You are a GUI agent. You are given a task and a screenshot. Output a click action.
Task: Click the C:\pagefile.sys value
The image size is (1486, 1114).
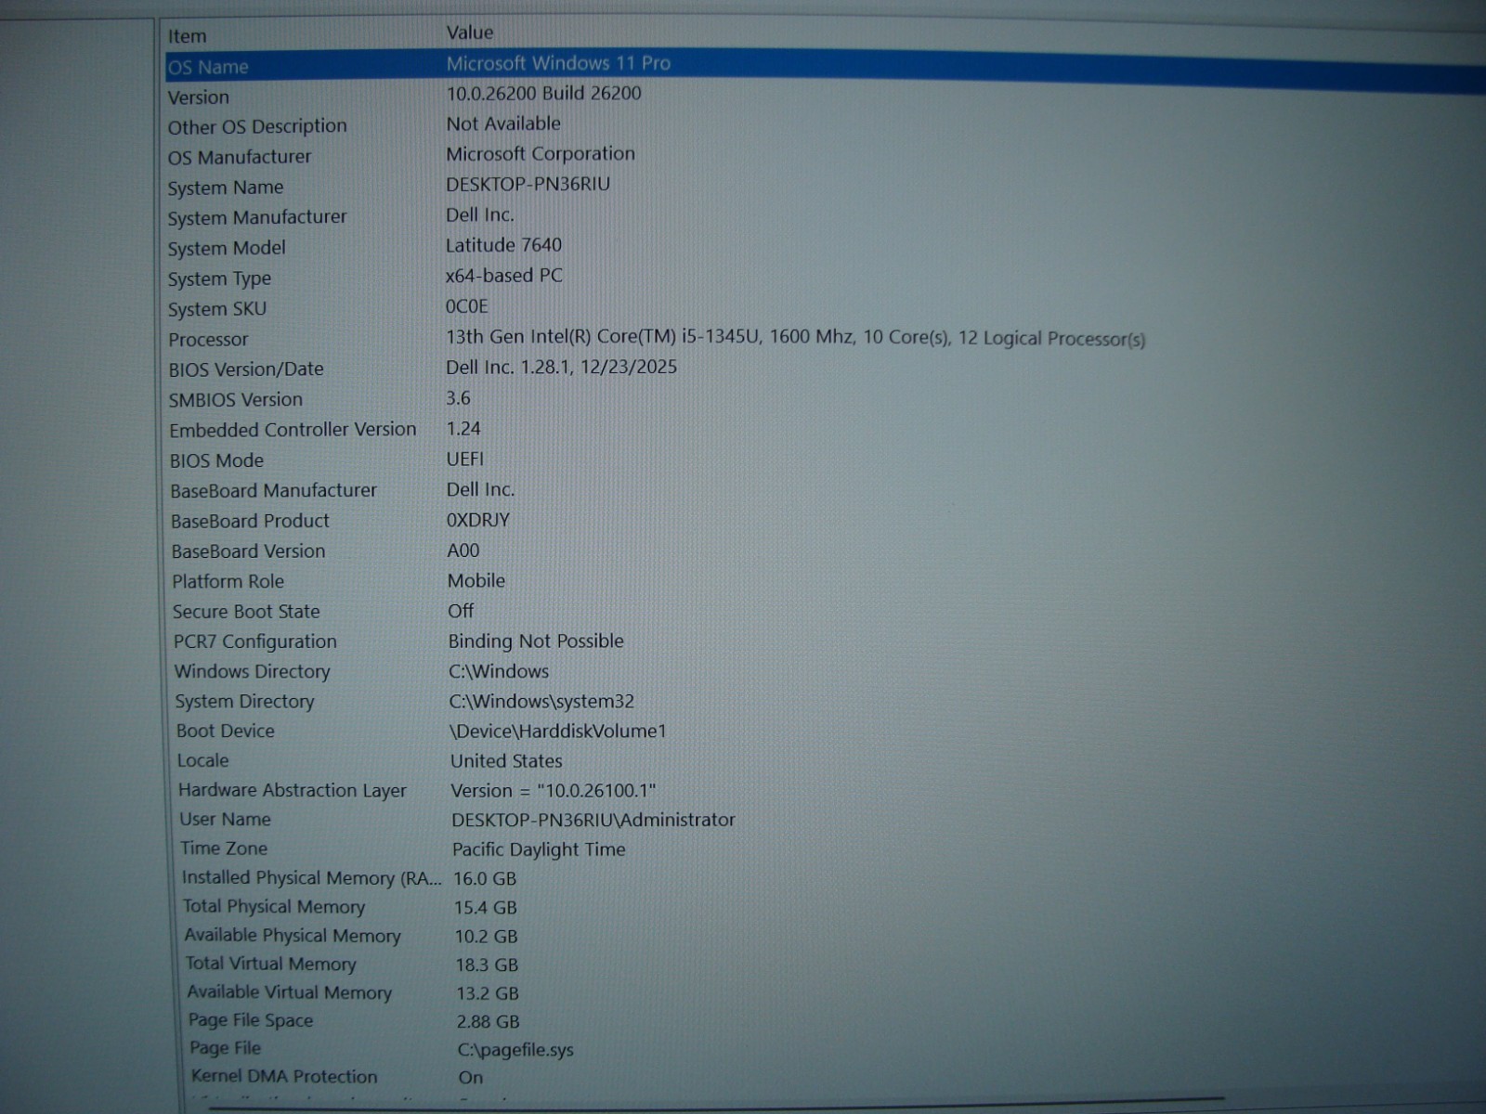coord(515,1050)
